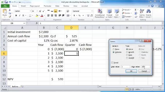Click the Wrap Text icon
Screen dimensions: 165x92
[x=68, y=11]
